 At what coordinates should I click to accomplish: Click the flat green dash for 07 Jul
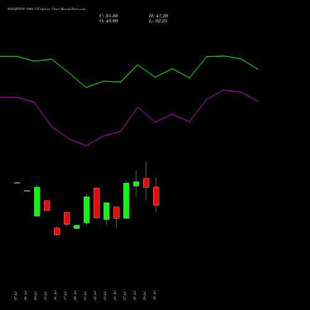click(17, 183)
